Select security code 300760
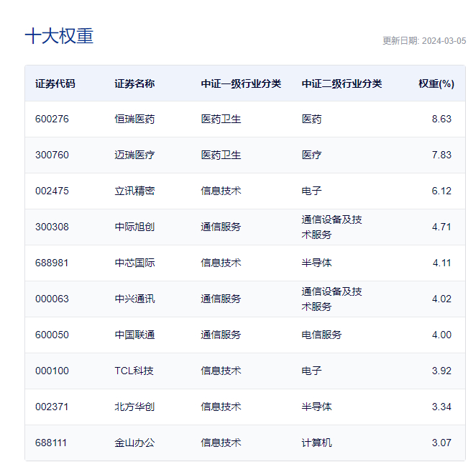This screenshot has height=462, width=468. (x=52, y=155)
